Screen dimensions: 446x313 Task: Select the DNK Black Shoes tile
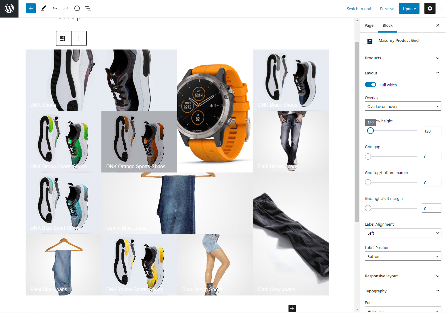pyautogui.click(x=291, y=80)
